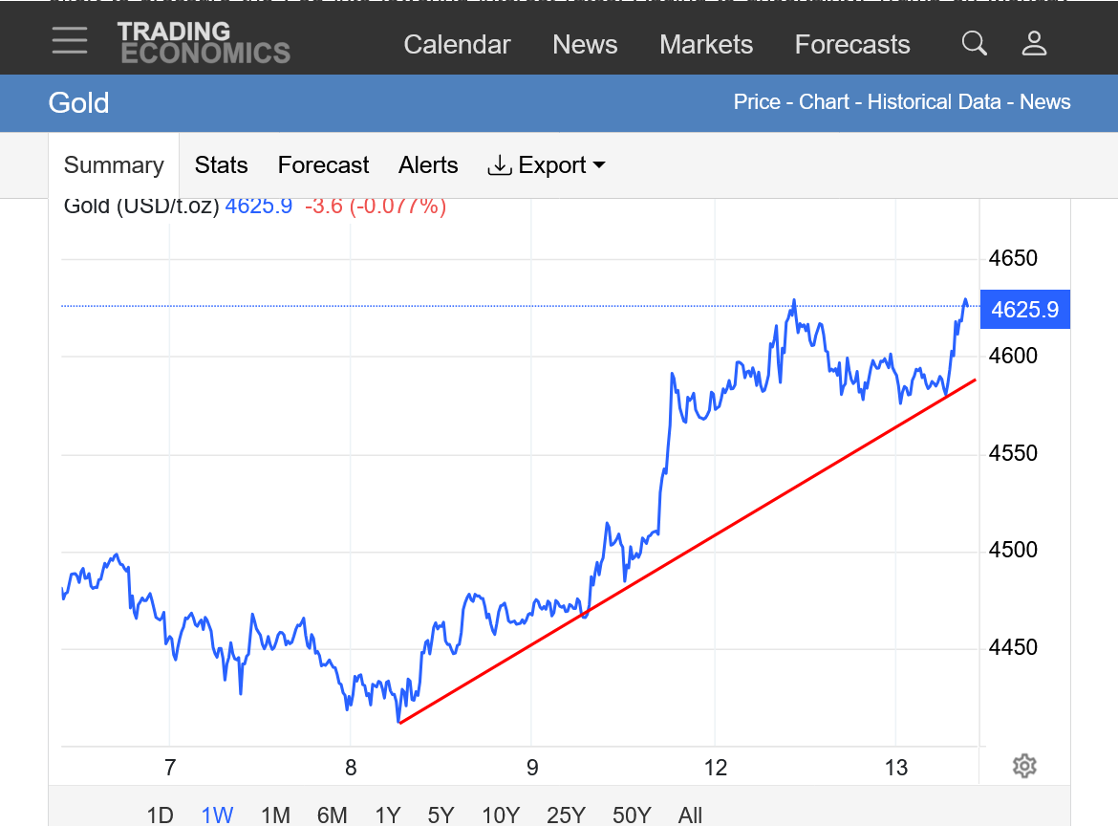The width and height of the screenshot is (1118, 826).
Task: Click the Historical Data header link
Action: pyautogui.click(x=934, y=102)
